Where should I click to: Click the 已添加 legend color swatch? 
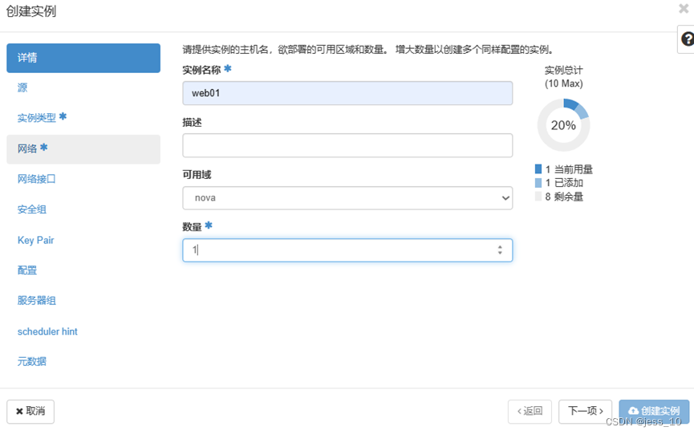tap(538, 182)
